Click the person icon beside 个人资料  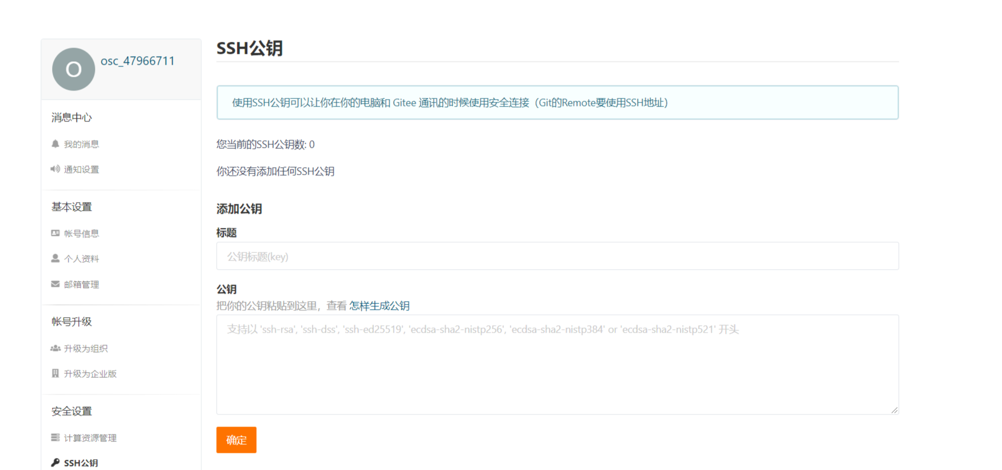[x=55, y=258]
